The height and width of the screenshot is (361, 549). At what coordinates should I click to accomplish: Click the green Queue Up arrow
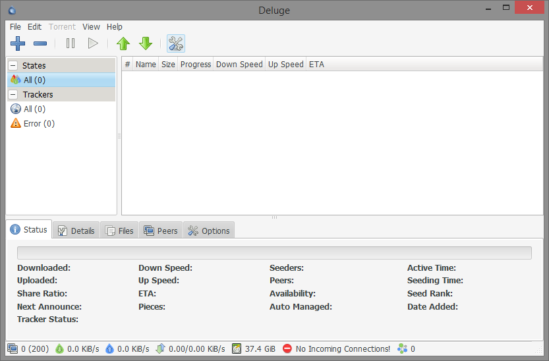[x=123, y=43]
